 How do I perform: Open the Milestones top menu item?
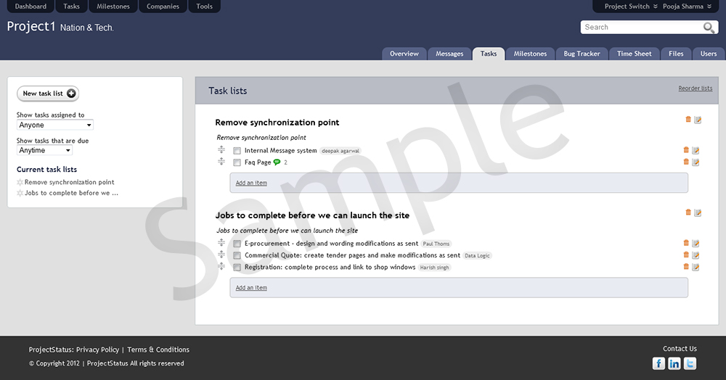[x=113, y=7]
